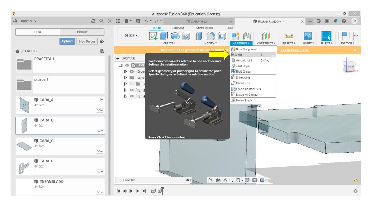Screen dimensions: 370x208
Task: Expand the Document Settings node
Action: coord(125,72)
